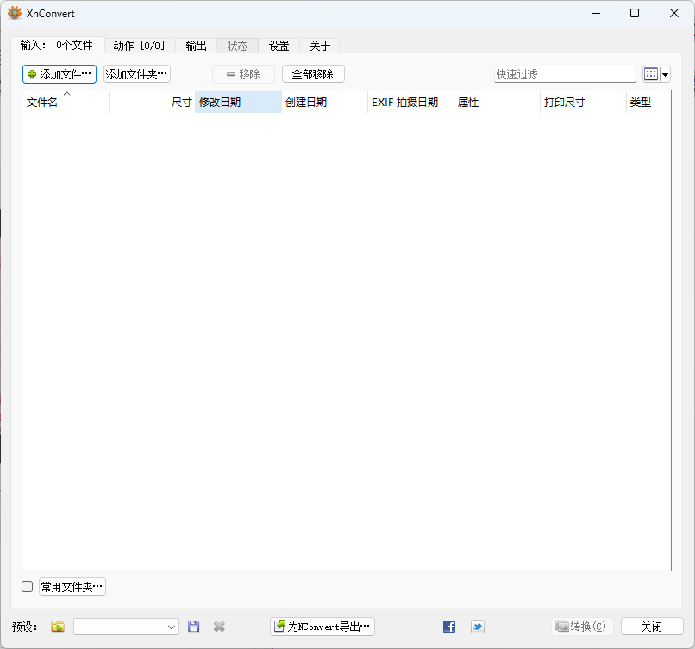Image resolution: width=695 pixels, height=649 pixels.
Task: Switch to the 动作 [0/0] tab
Action: (139, 46)
